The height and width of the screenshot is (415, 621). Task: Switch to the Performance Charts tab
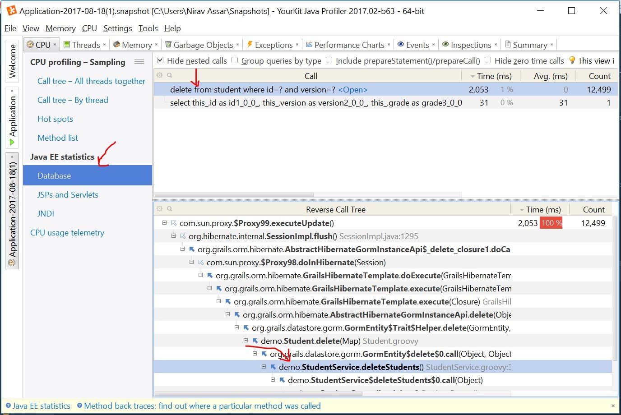349,45
